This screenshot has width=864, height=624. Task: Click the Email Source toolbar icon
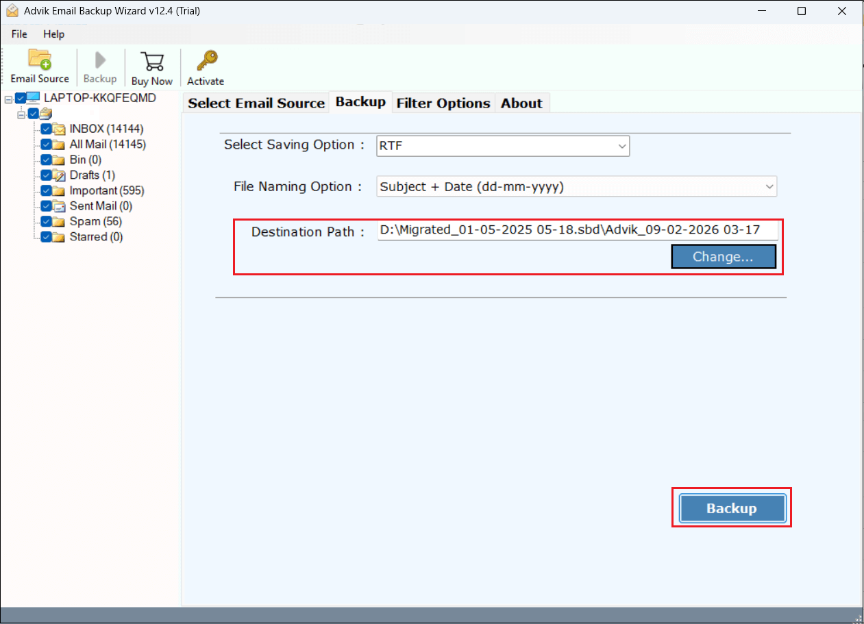click(40, 60)
